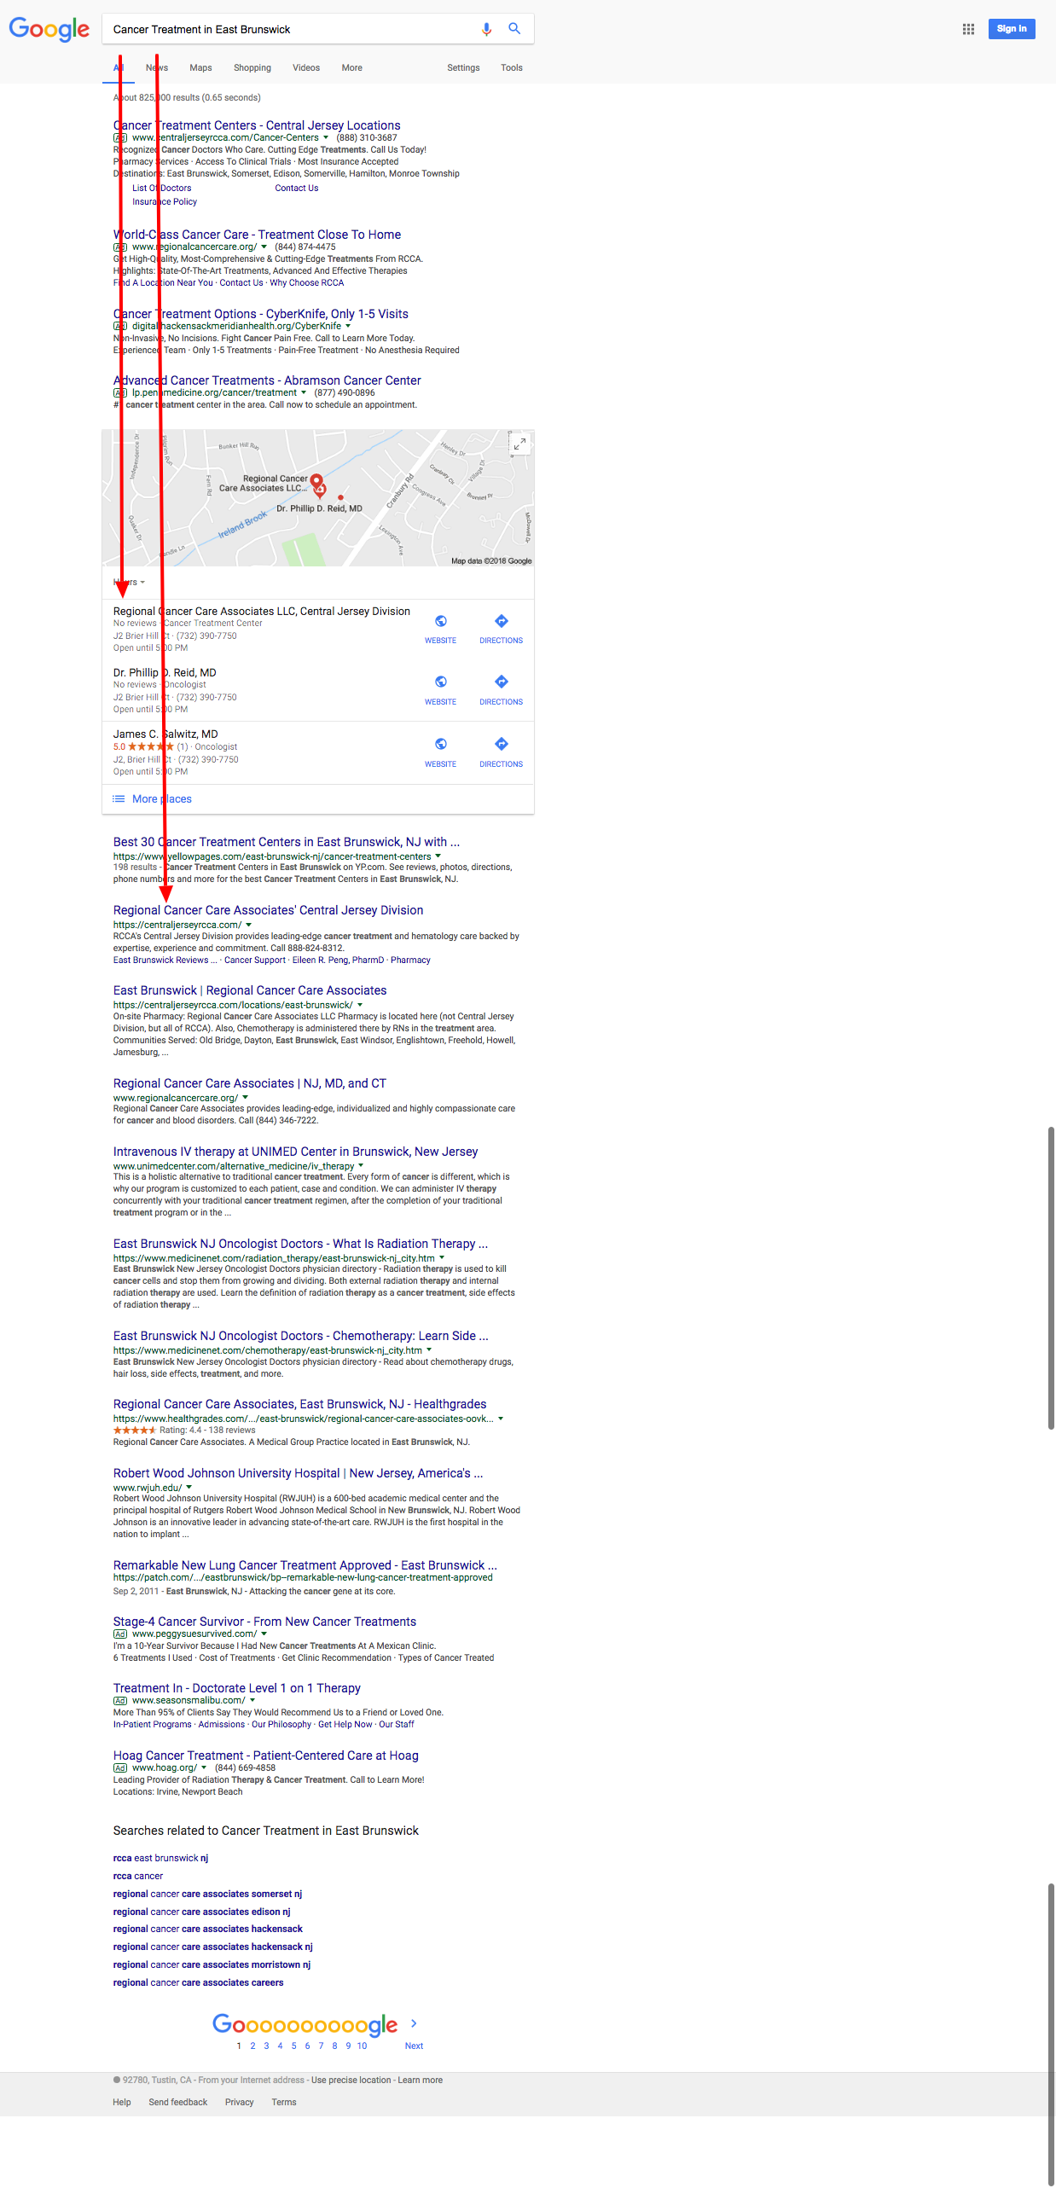Open East Brunswick Oncologist Doctors Chemotherapy result
Viewport: 1056px width, 2188px height.
(x=301, y=1336)
